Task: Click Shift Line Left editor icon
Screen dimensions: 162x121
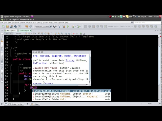Action: (x=66, y=34)
